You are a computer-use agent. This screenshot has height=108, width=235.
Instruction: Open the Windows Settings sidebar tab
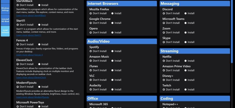click(5, 9)
